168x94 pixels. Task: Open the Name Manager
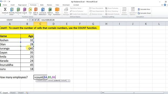(66, 11)
